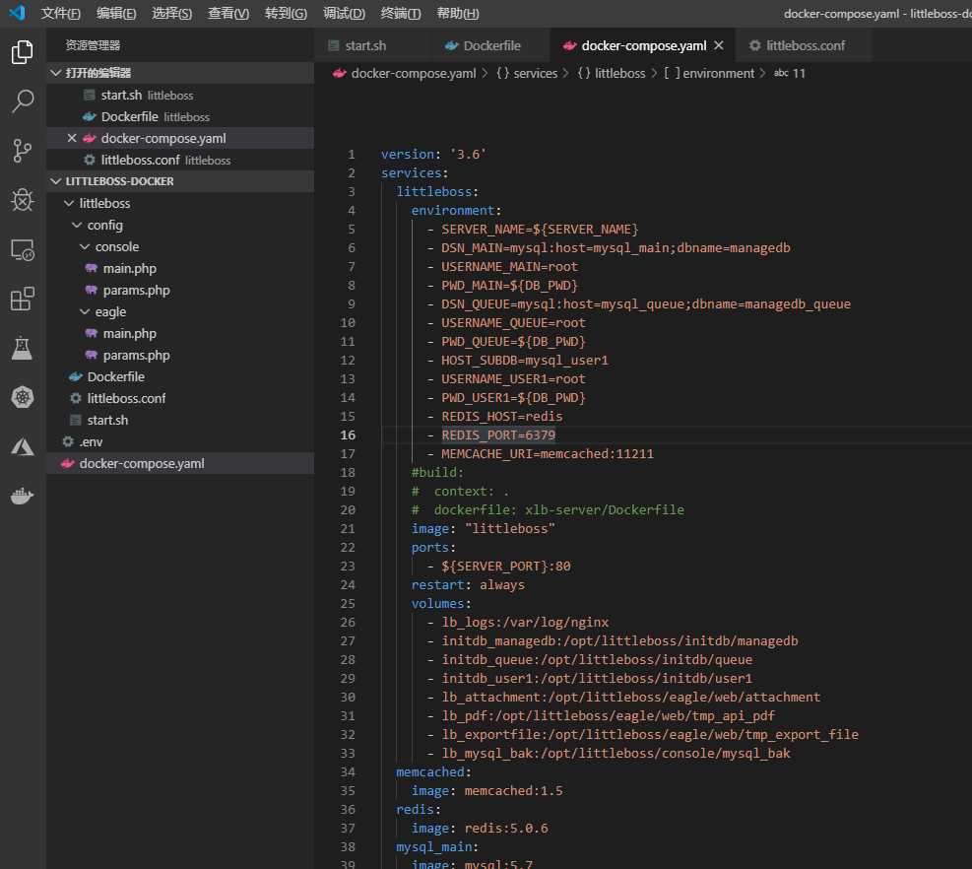The height and width of the screenshot is (869, 972).
Task: Collapse the config folder
Action: pos(77,225)
